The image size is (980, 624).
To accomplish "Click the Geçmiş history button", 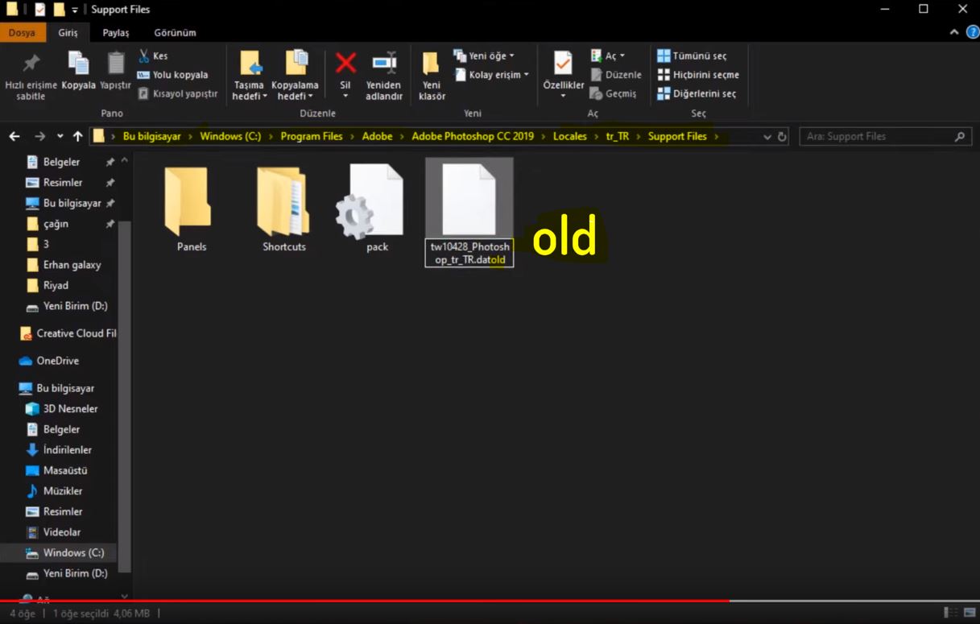I will 614,93.
